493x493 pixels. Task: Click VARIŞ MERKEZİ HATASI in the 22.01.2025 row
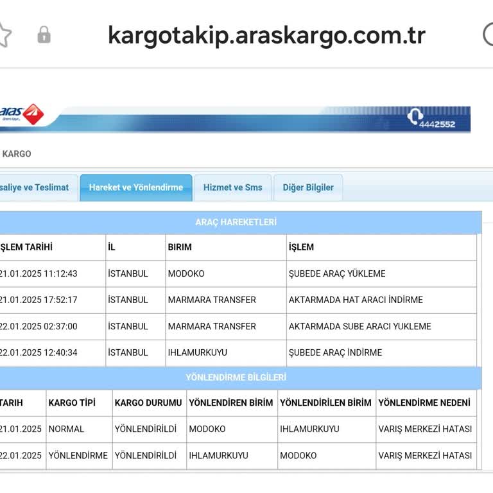point(425,456)
